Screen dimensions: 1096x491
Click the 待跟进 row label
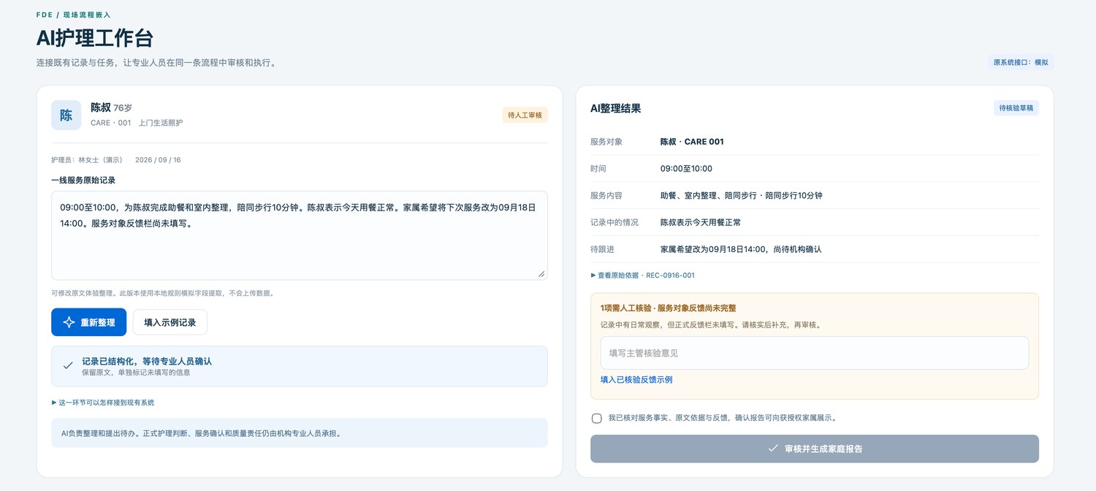[x=602, y=249]
